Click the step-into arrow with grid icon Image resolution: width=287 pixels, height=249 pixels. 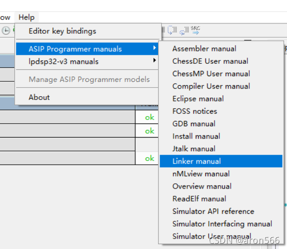(184, 30)
